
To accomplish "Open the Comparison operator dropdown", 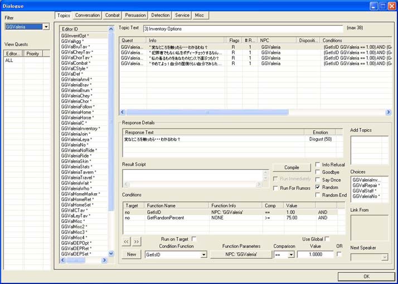I will pos(291,254).
